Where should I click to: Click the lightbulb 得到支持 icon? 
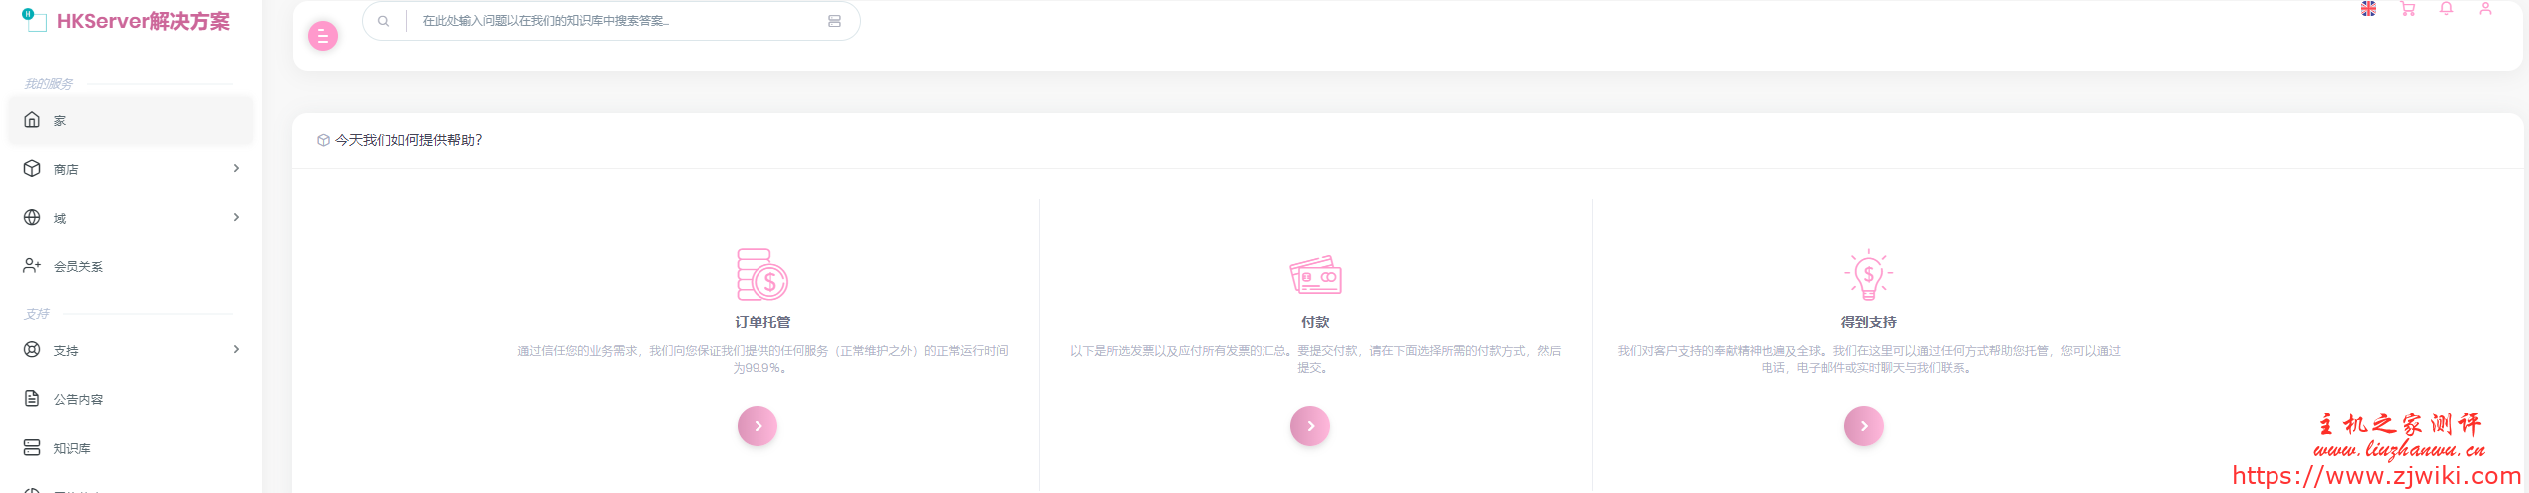[1868, 275]
